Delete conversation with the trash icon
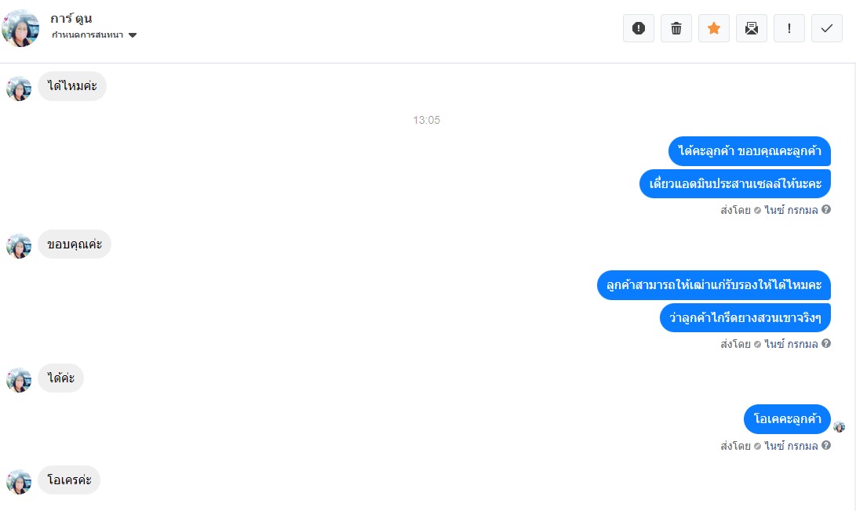 676,28
